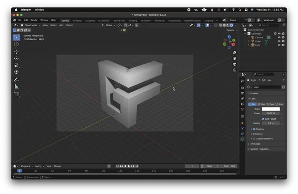Switch to rendered viewport shading
Screen dimensions: 298x194
point(231,25)
